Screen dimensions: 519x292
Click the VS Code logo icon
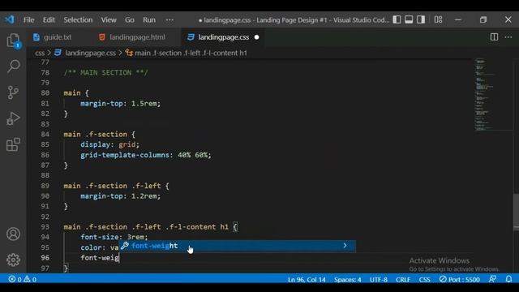tap(9, 19)
